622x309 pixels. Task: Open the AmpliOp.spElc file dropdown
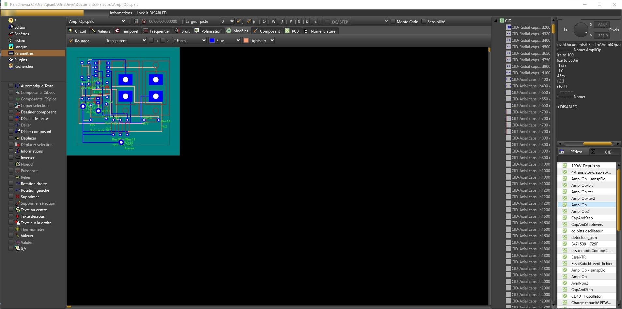tap(97, 22)
